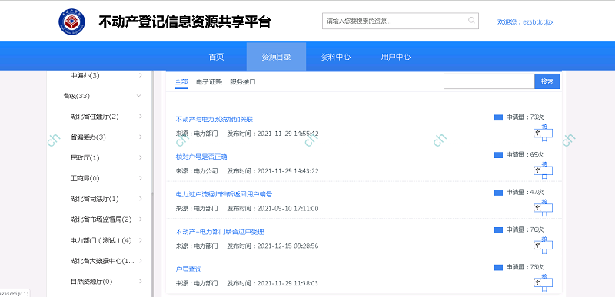Collapse the 省级(33) group arrow
Screen dimensions: 615x297
[x=138, y=96]
